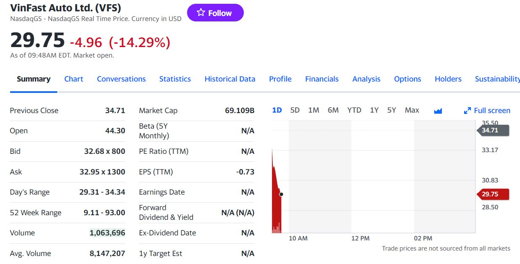Click the gray 34.71 previous close label
Image resolution: width=520 pixels, height=264 pixels.
pos(493,130)
